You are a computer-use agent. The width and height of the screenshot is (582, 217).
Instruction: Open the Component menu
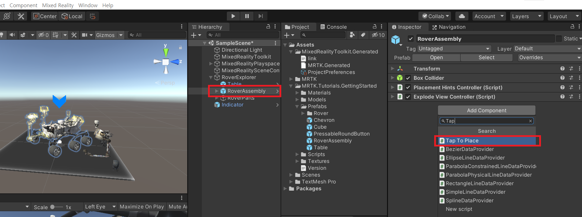click(x=23, y=5)
